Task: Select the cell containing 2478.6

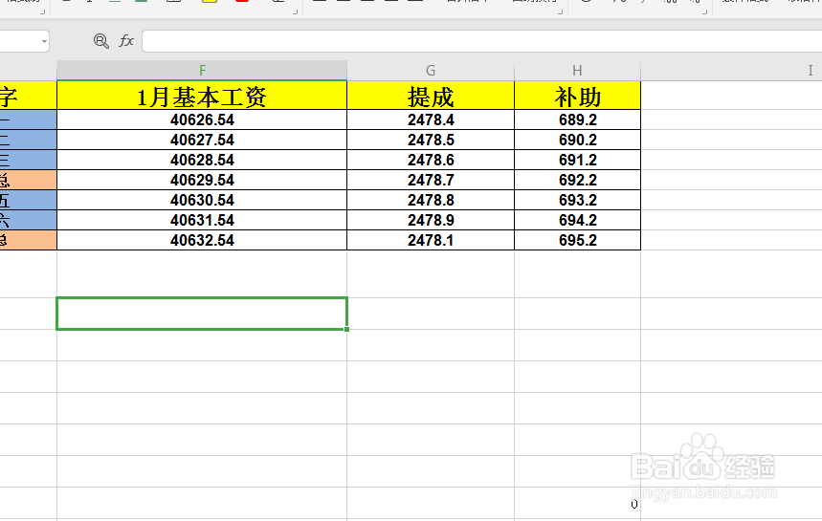Action: click(431, 160)
